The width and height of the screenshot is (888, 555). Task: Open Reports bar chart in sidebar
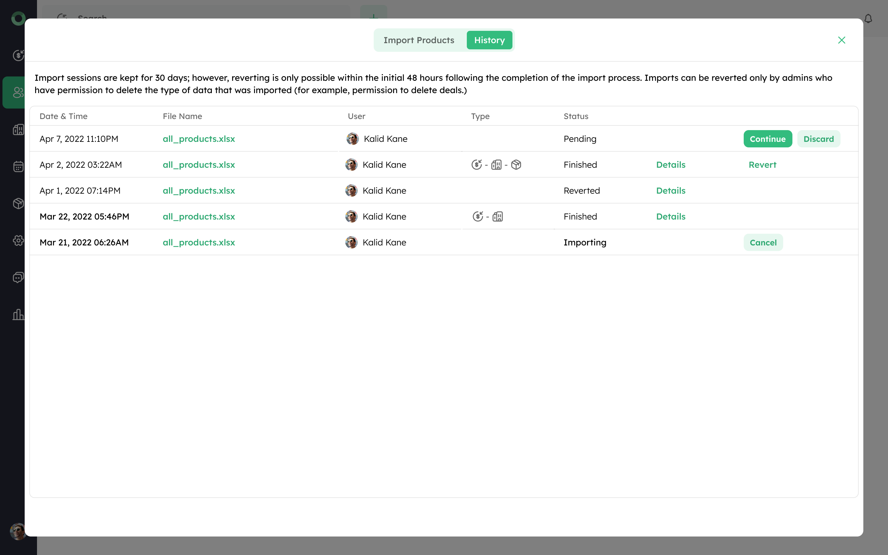coord(18,314)
